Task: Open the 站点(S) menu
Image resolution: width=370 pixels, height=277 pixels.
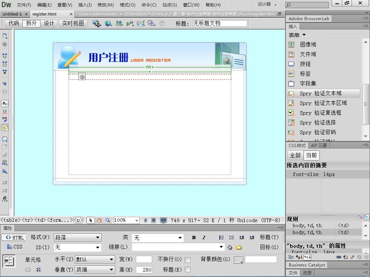Action: point(170,5)
